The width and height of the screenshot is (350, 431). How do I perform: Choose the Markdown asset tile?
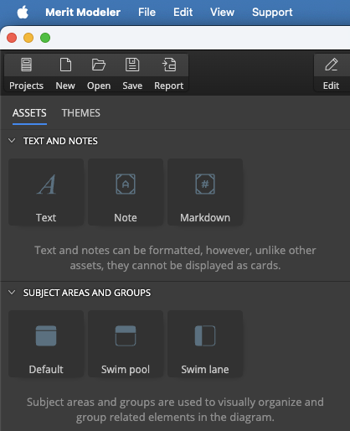click(x=205, y=192)
